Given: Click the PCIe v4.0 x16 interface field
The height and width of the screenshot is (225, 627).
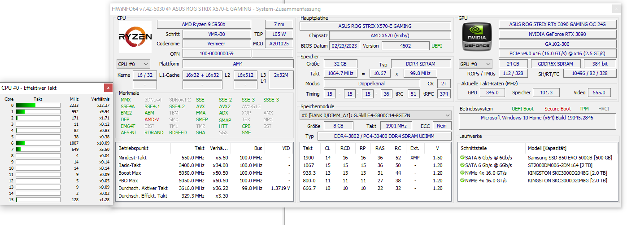Looking at the screenshot, I should [558, 54].
